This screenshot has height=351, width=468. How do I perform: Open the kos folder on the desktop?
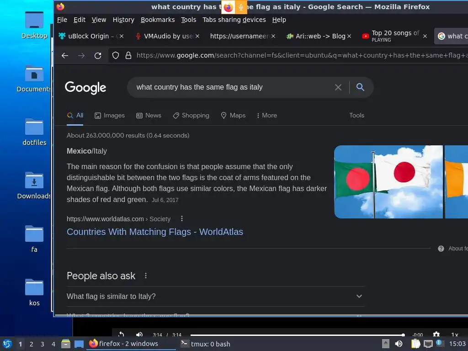pos(34,292)
